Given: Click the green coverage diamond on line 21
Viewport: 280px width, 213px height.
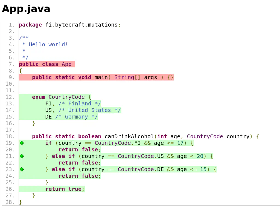Looking at the screenshot, I should click(22, 156).
